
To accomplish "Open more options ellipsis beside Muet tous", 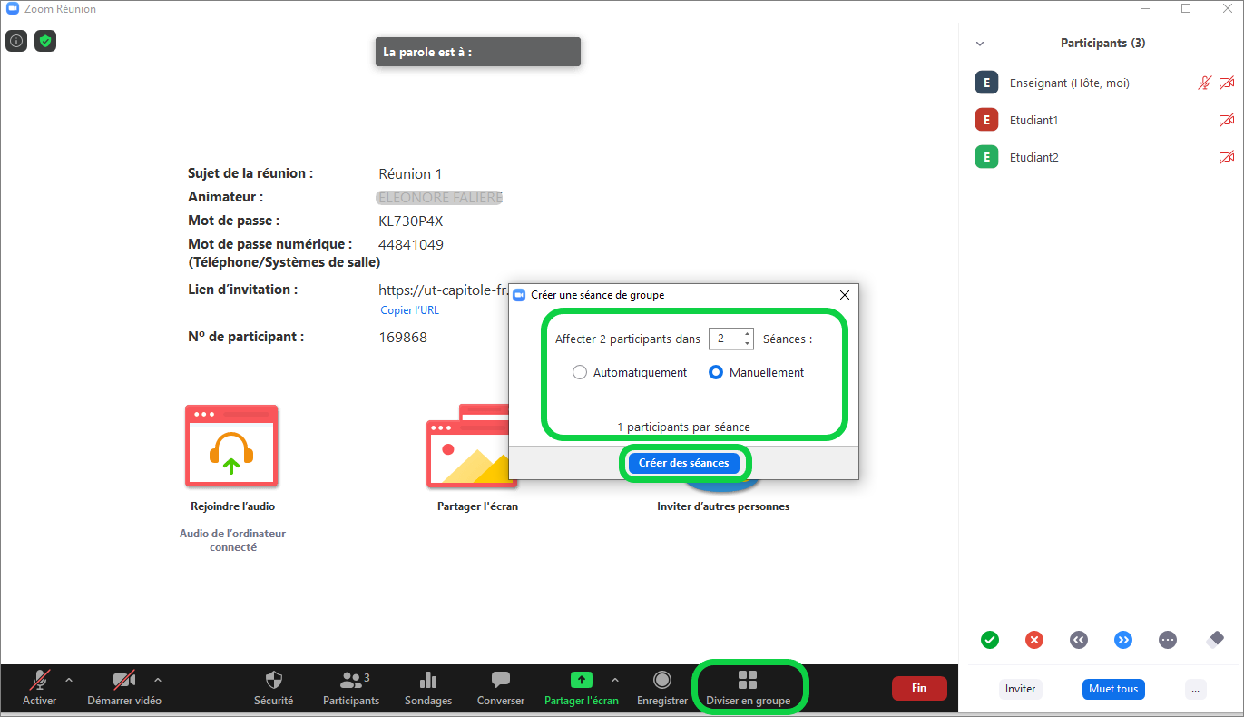I will pos(1196,689).
